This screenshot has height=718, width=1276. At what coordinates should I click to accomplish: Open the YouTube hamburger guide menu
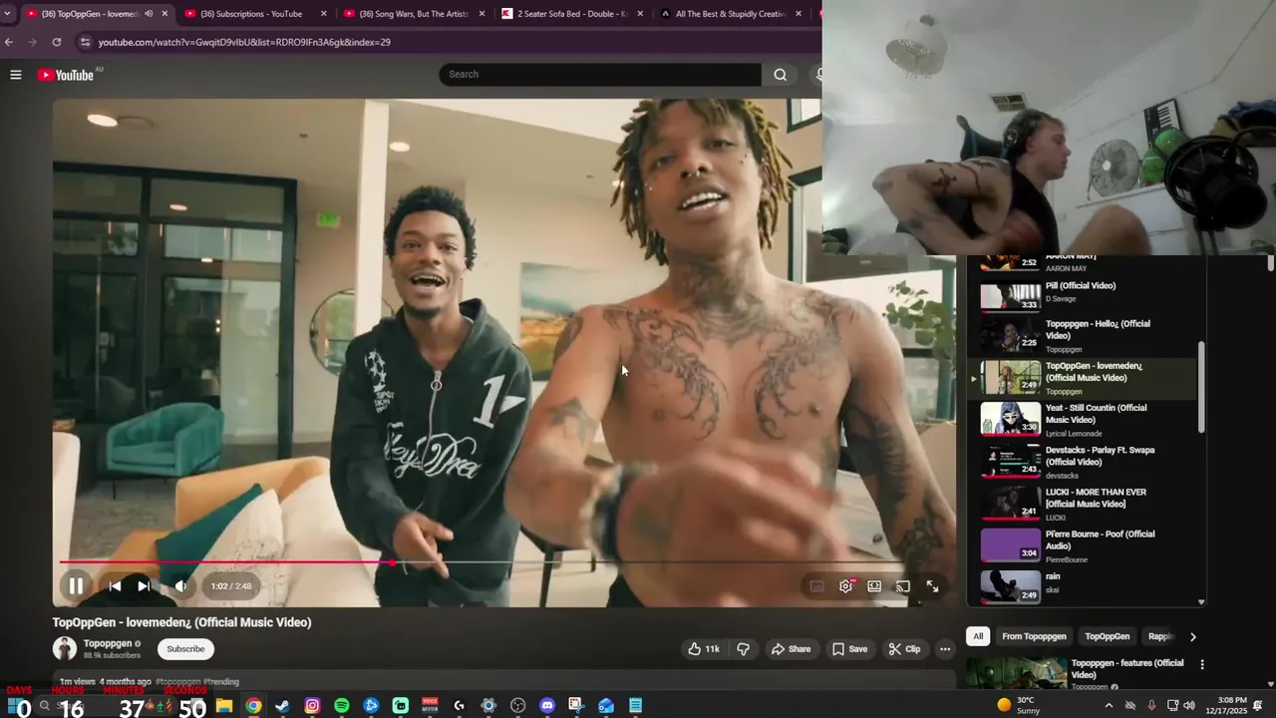[x=16, y=75]
